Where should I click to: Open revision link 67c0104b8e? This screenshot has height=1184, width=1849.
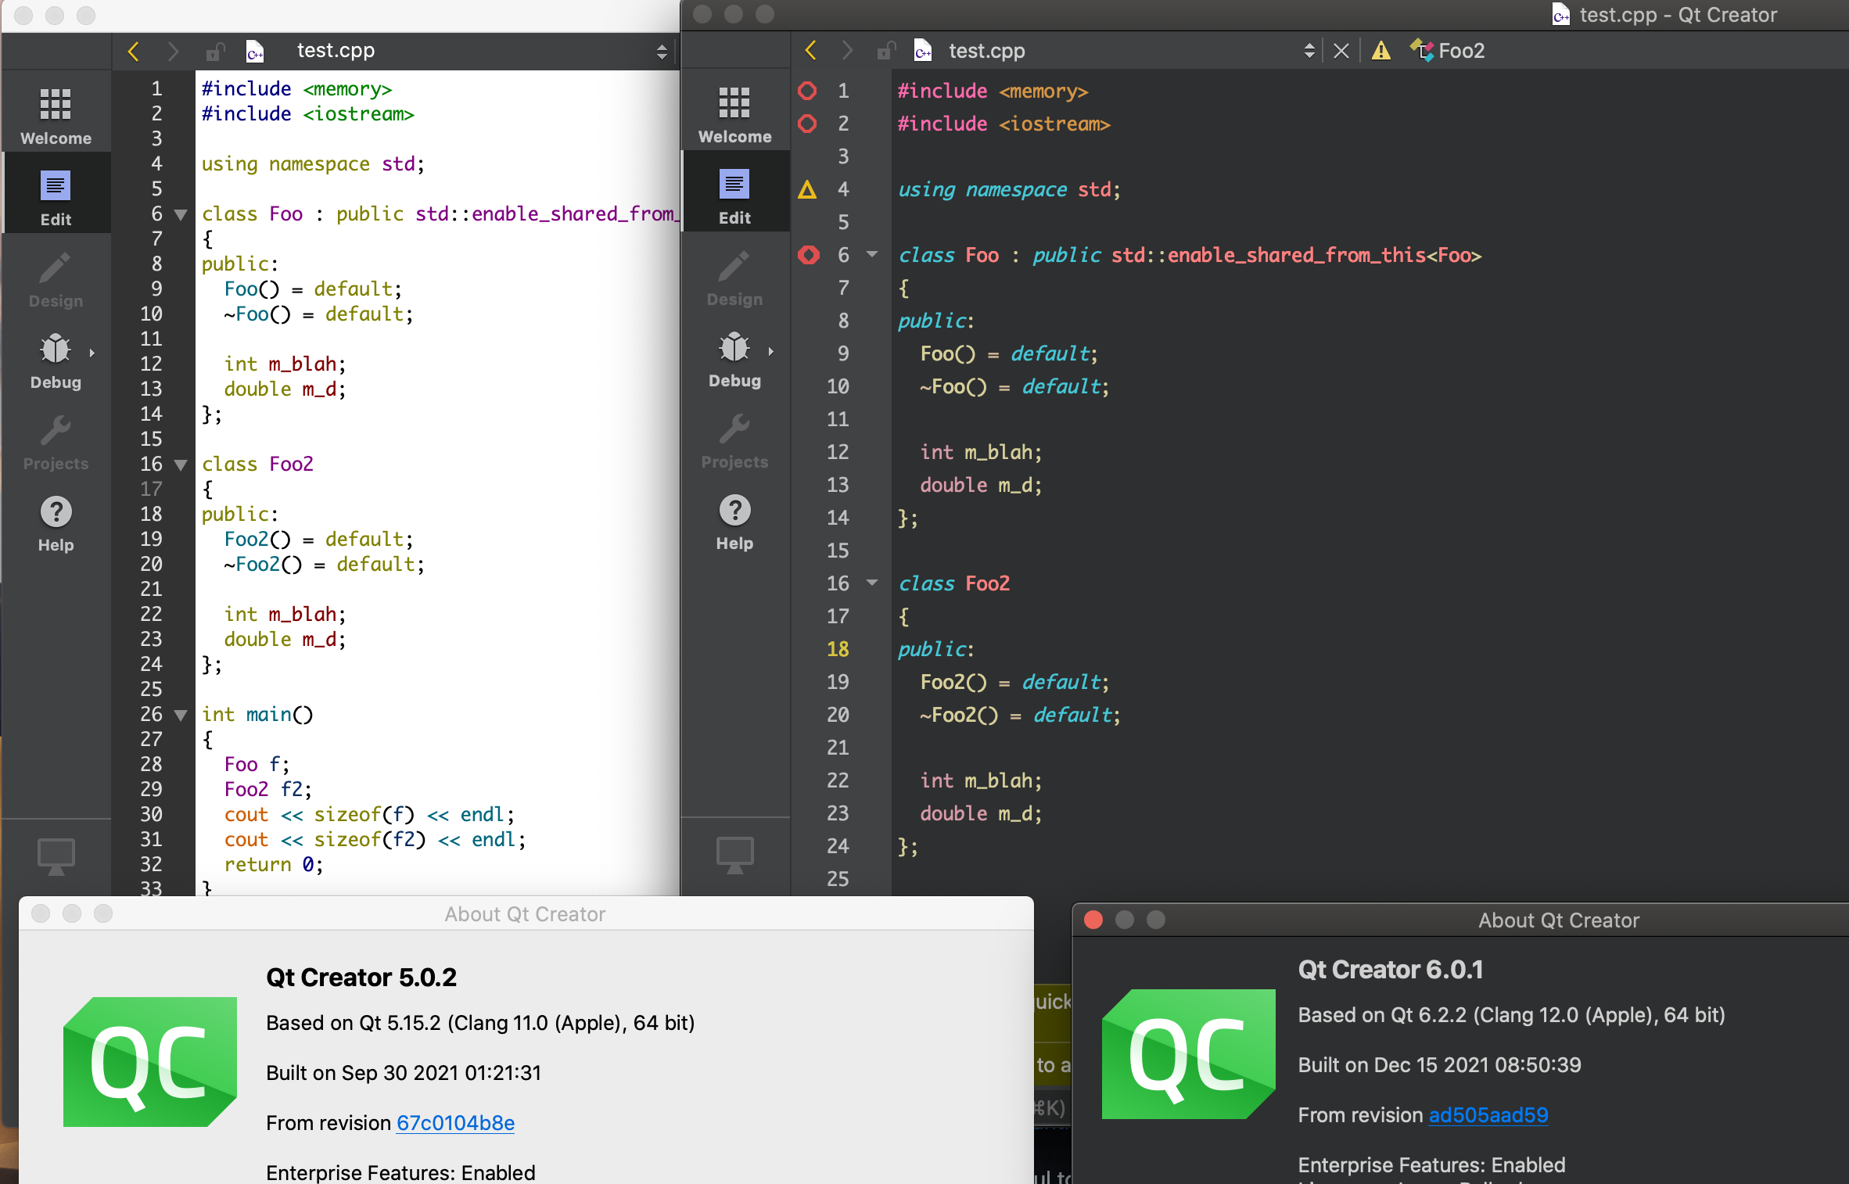[x=455, y=1123]
